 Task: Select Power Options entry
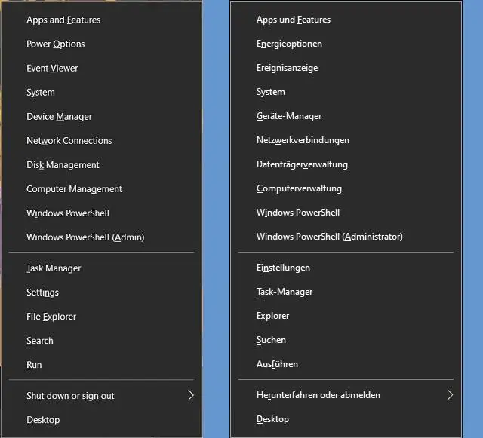(x=56, y=44)
